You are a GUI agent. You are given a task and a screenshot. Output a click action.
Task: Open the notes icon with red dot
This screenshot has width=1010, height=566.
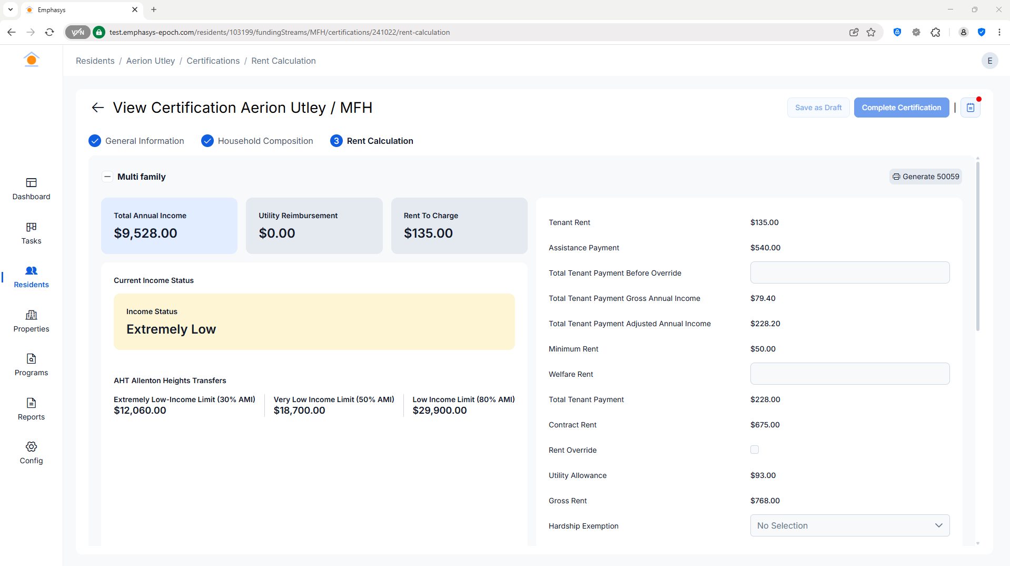pos(970,108)
